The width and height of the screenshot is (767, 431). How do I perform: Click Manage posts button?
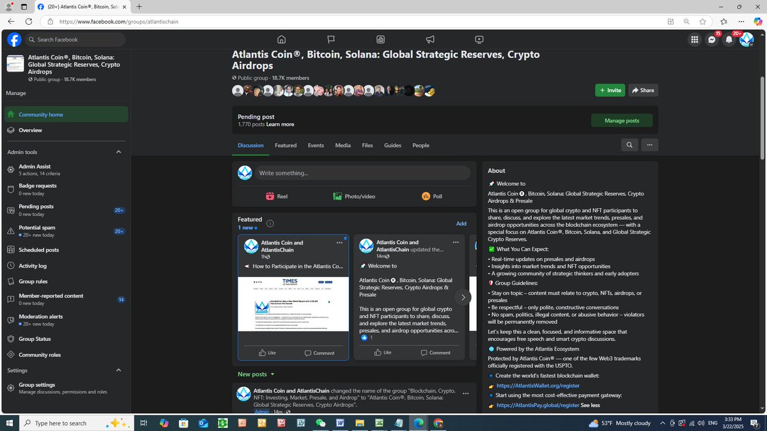coord(622,120)
